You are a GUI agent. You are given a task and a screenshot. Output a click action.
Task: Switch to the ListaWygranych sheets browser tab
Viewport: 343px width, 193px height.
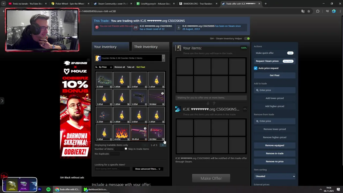[x=155, y=4]
